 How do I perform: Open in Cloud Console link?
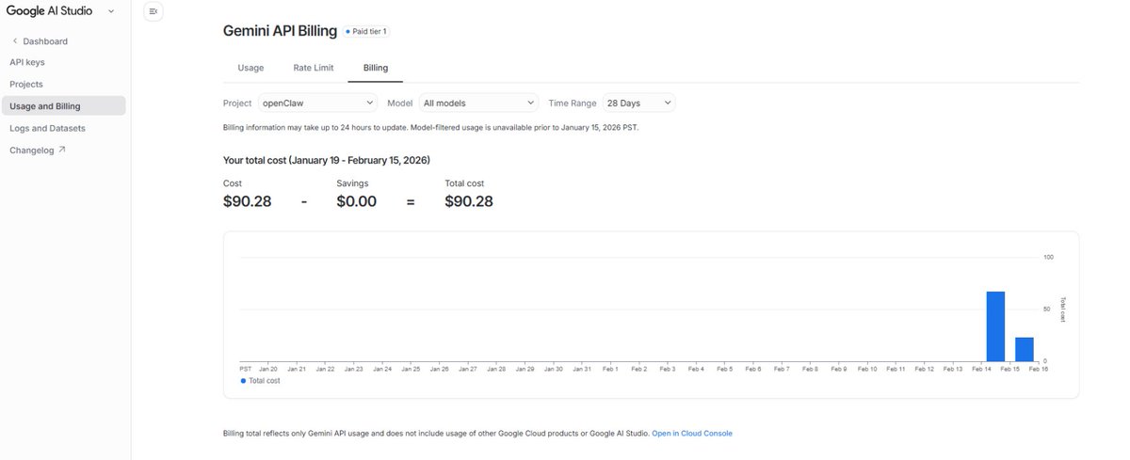(692, 434)
